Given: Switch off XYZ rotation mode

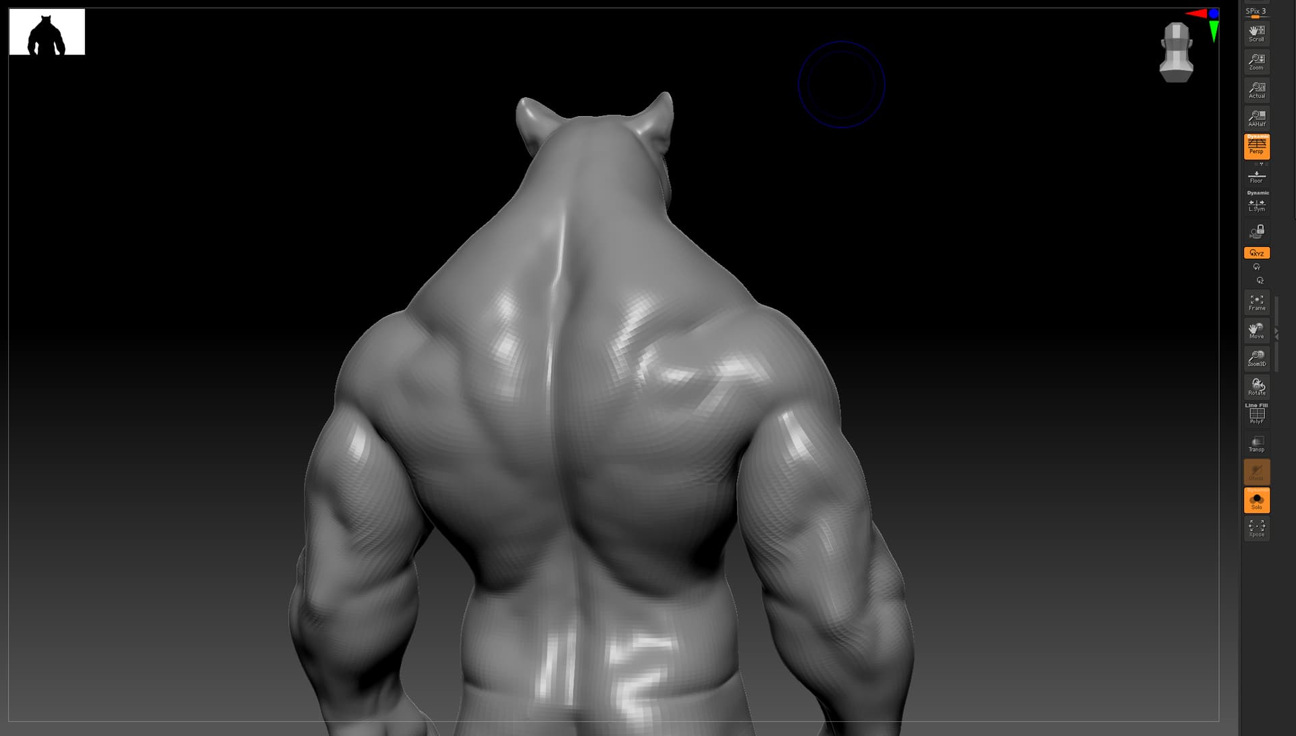Looking at the screenshot, I should [1256, 253].
